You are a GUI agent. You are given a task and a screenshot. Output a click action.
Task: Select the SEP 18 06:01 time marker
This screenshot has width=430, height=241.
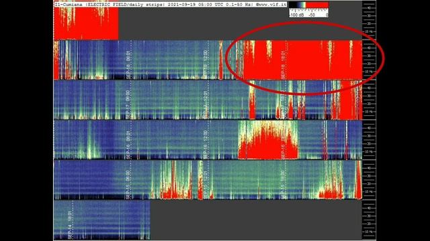click(128, 64)
